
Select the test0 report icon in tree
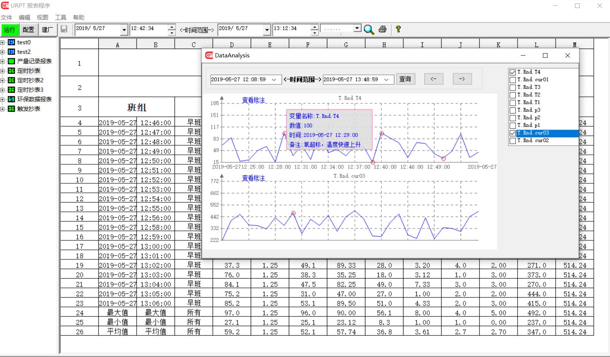click(11, 42)
